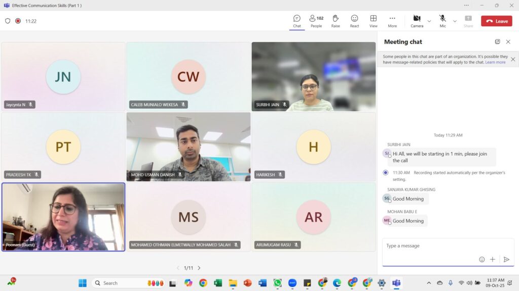
Task: Unmute the Mic
Action: pos(442,21)
